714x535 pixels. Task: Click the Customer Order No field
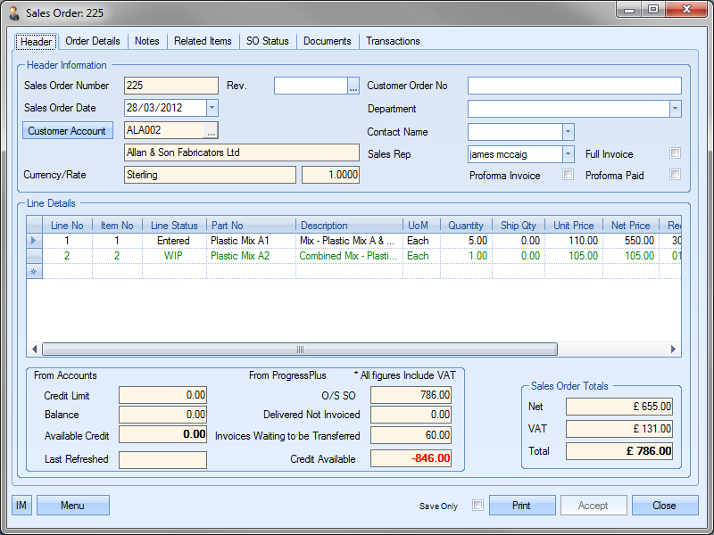[574, 86]
